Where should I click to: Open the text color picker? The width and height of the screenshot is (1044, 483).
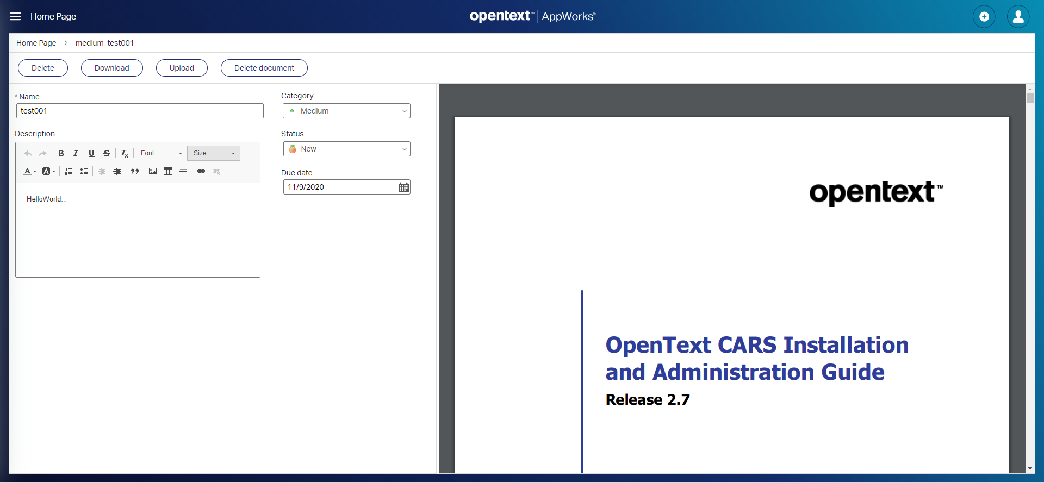pyautogui.click(x=29, y=172)
